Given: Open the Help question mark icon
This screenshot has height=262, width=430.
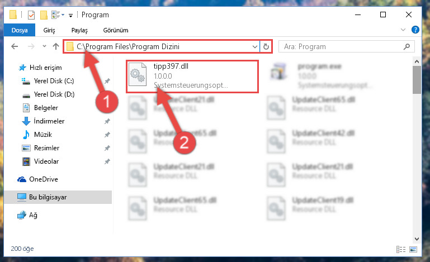Looking at the screenshot, I should (415, 30).
